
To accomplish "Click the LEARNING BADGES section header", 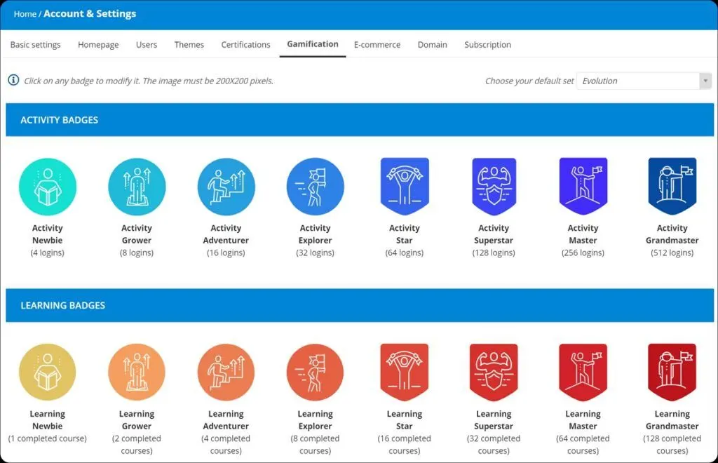I will click(360, 305).
